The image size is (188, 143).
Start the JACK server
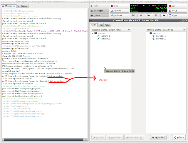(x=99, y=6)
